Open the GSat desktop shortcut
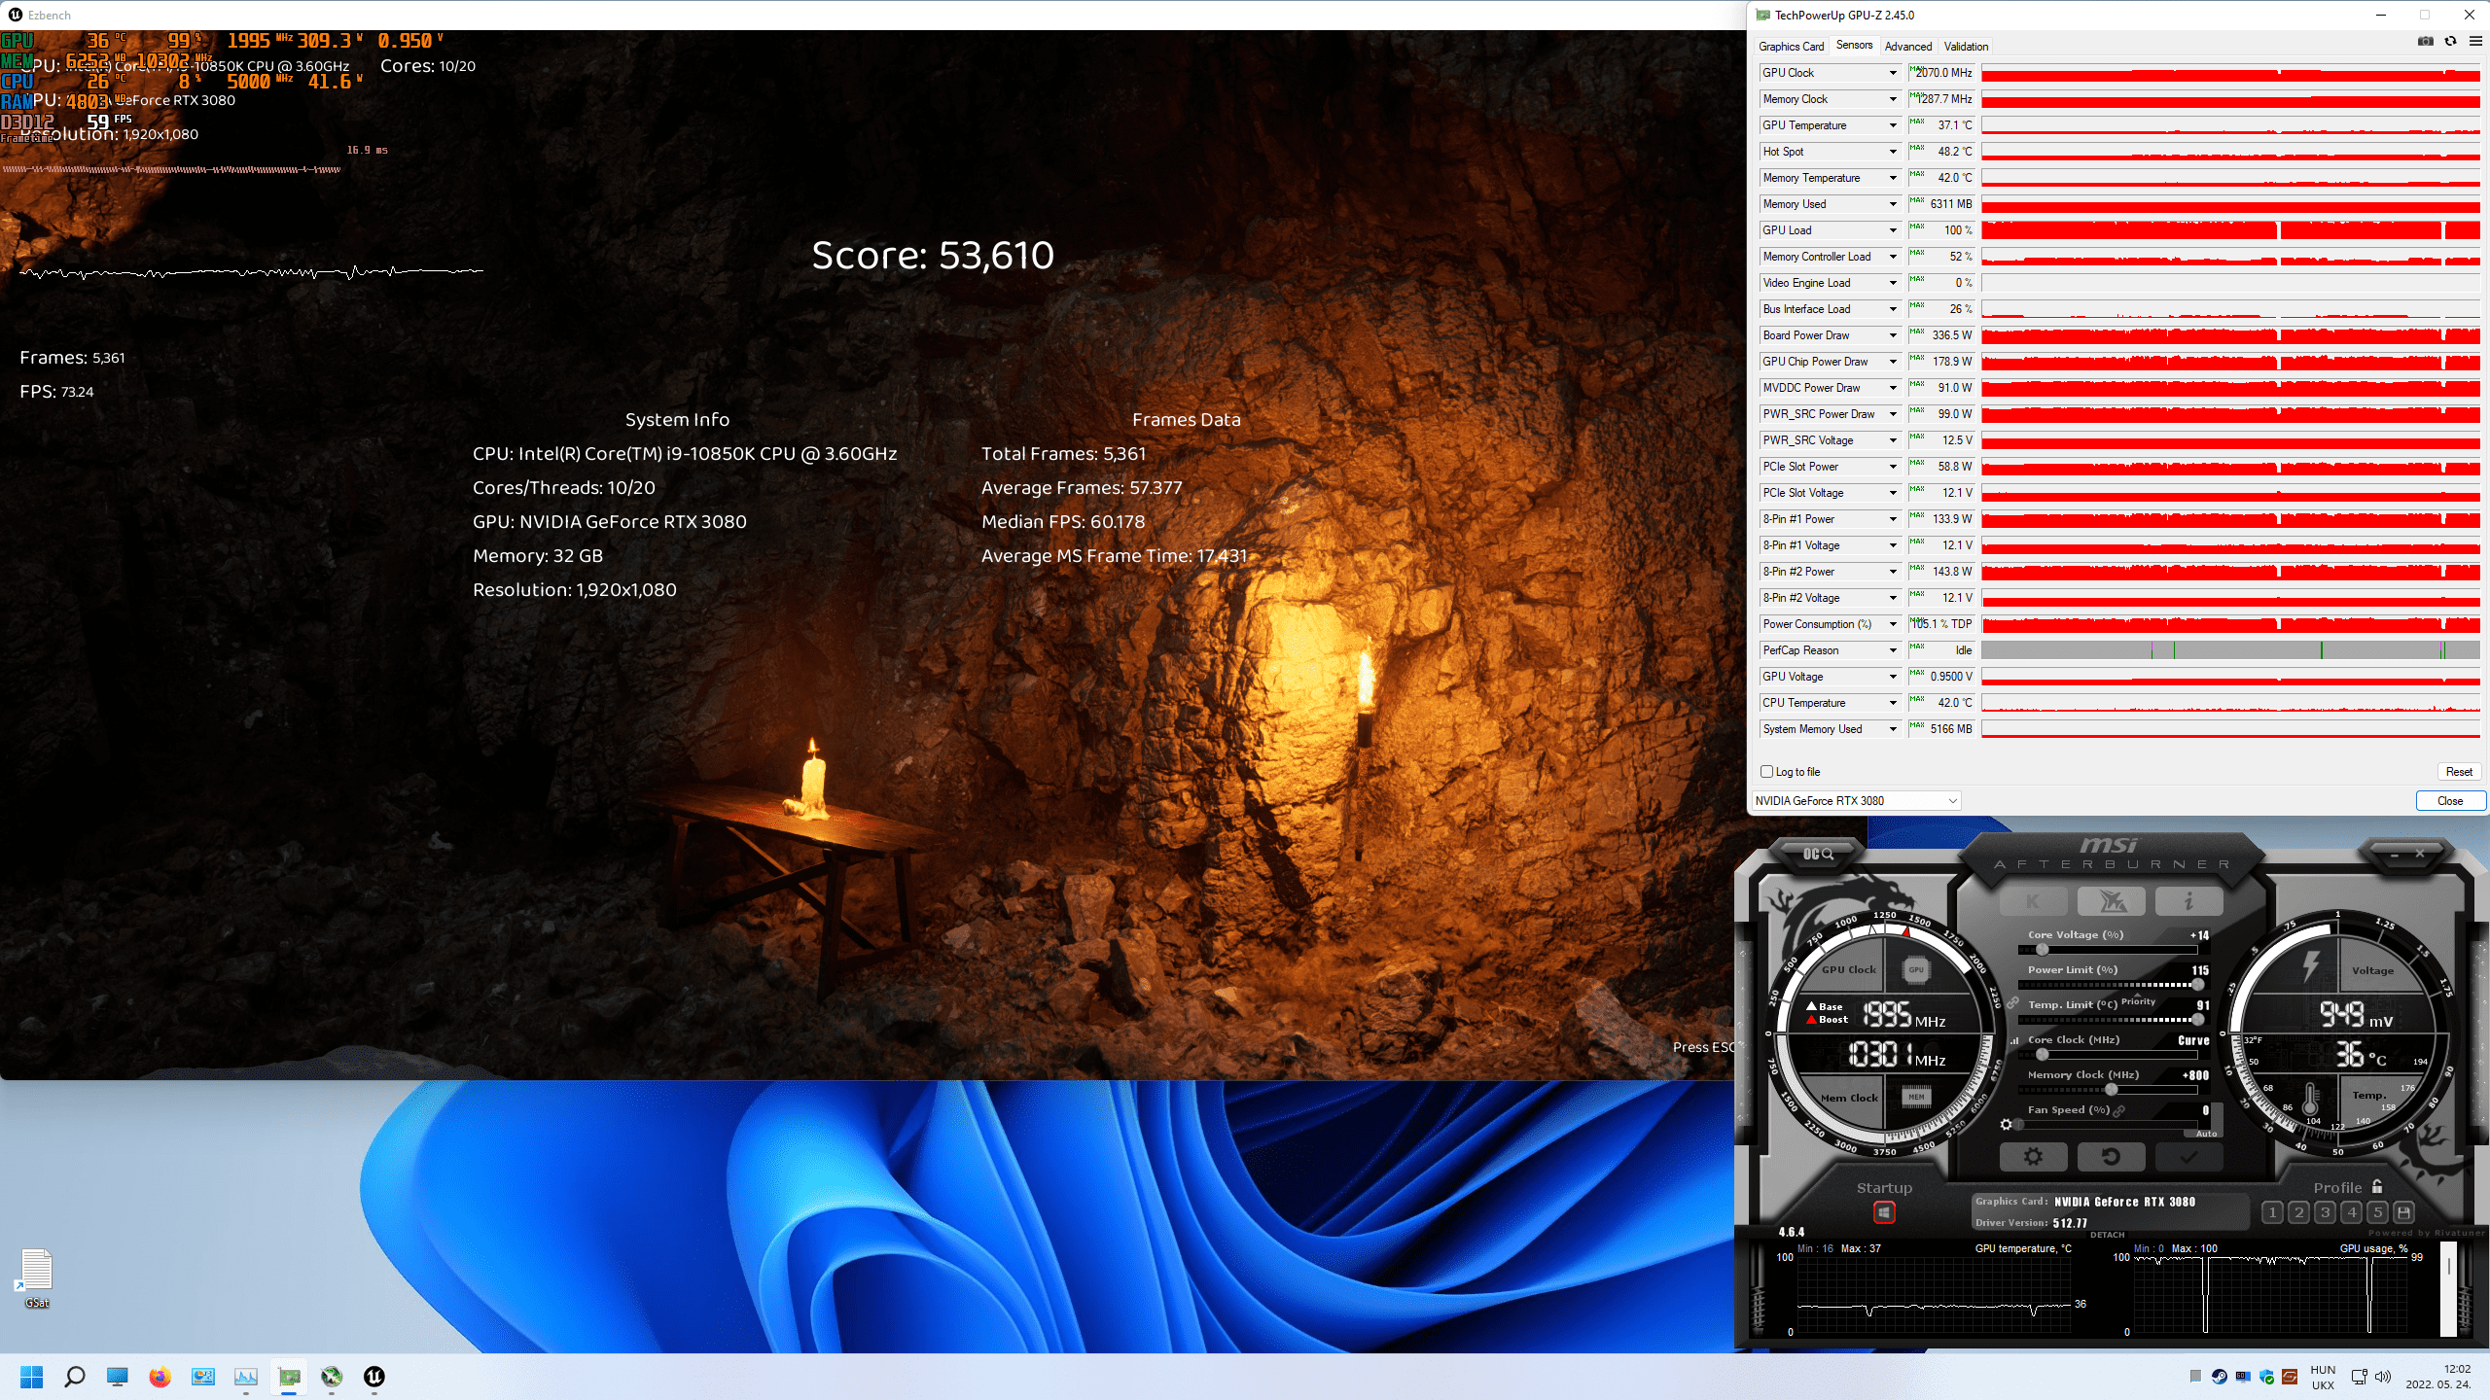2490x1400 pixels. [x=37, y=1278]
